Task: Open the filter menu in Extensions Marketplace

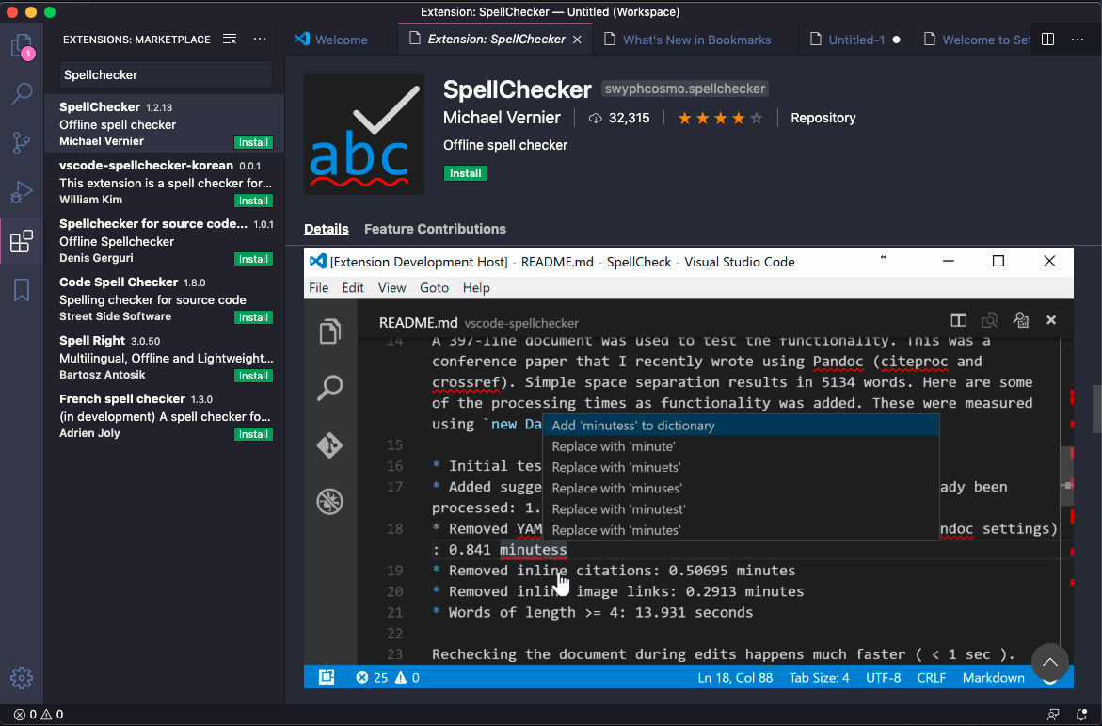Action: [229, 40]
